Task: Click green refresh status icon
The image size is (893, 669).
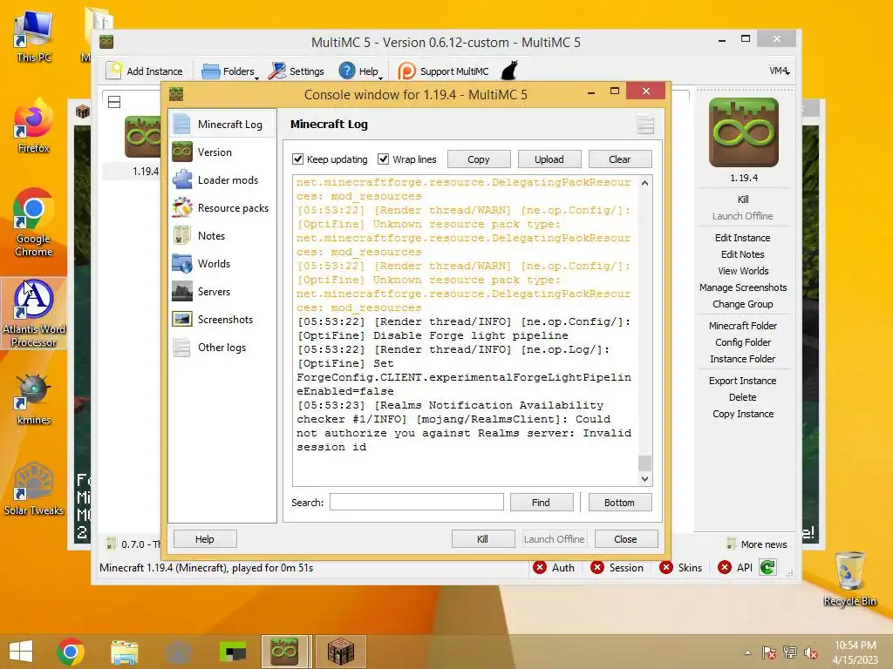Action: click(x=767, y=567)
